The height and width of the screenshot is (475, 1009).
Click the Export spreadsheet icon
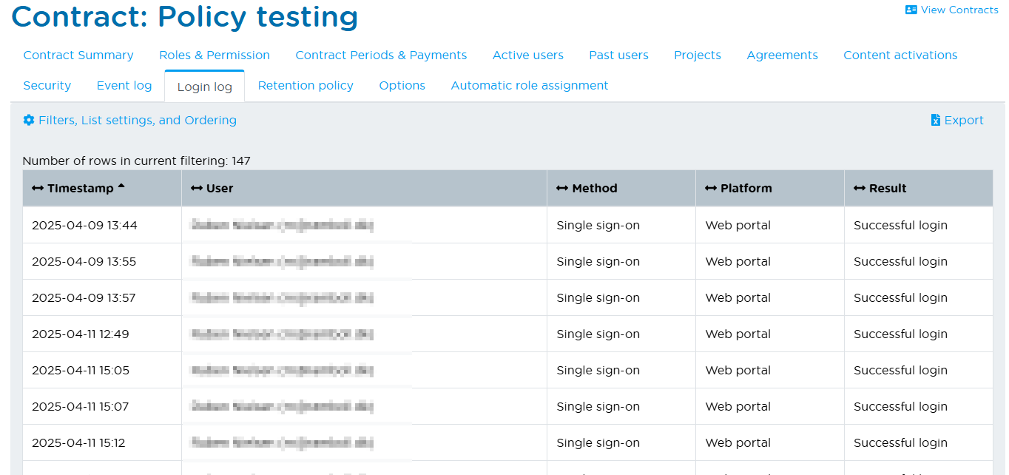tap(934, 120)
